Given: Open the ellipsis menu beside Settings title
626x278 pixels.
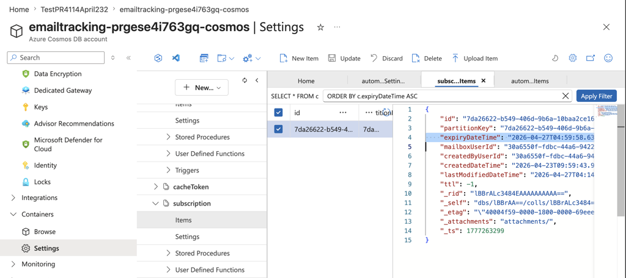Looking at the screenshot, I should (x=337, y=27).
